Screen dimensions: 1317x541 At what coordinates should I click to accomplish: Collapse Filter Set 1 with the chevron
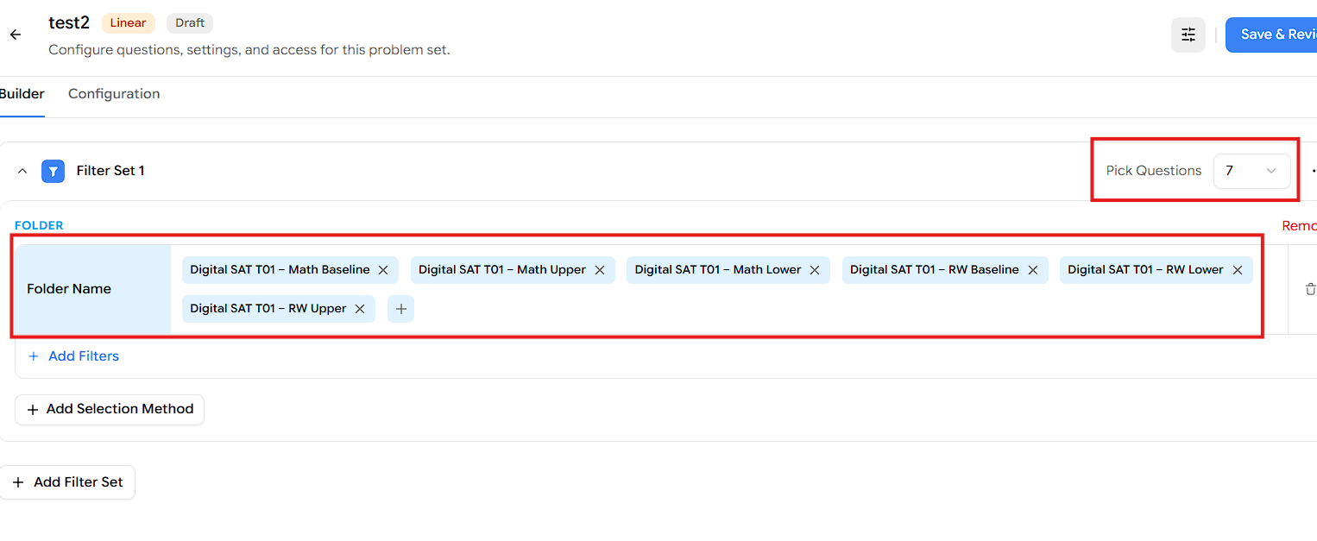[x=23, y=171]
